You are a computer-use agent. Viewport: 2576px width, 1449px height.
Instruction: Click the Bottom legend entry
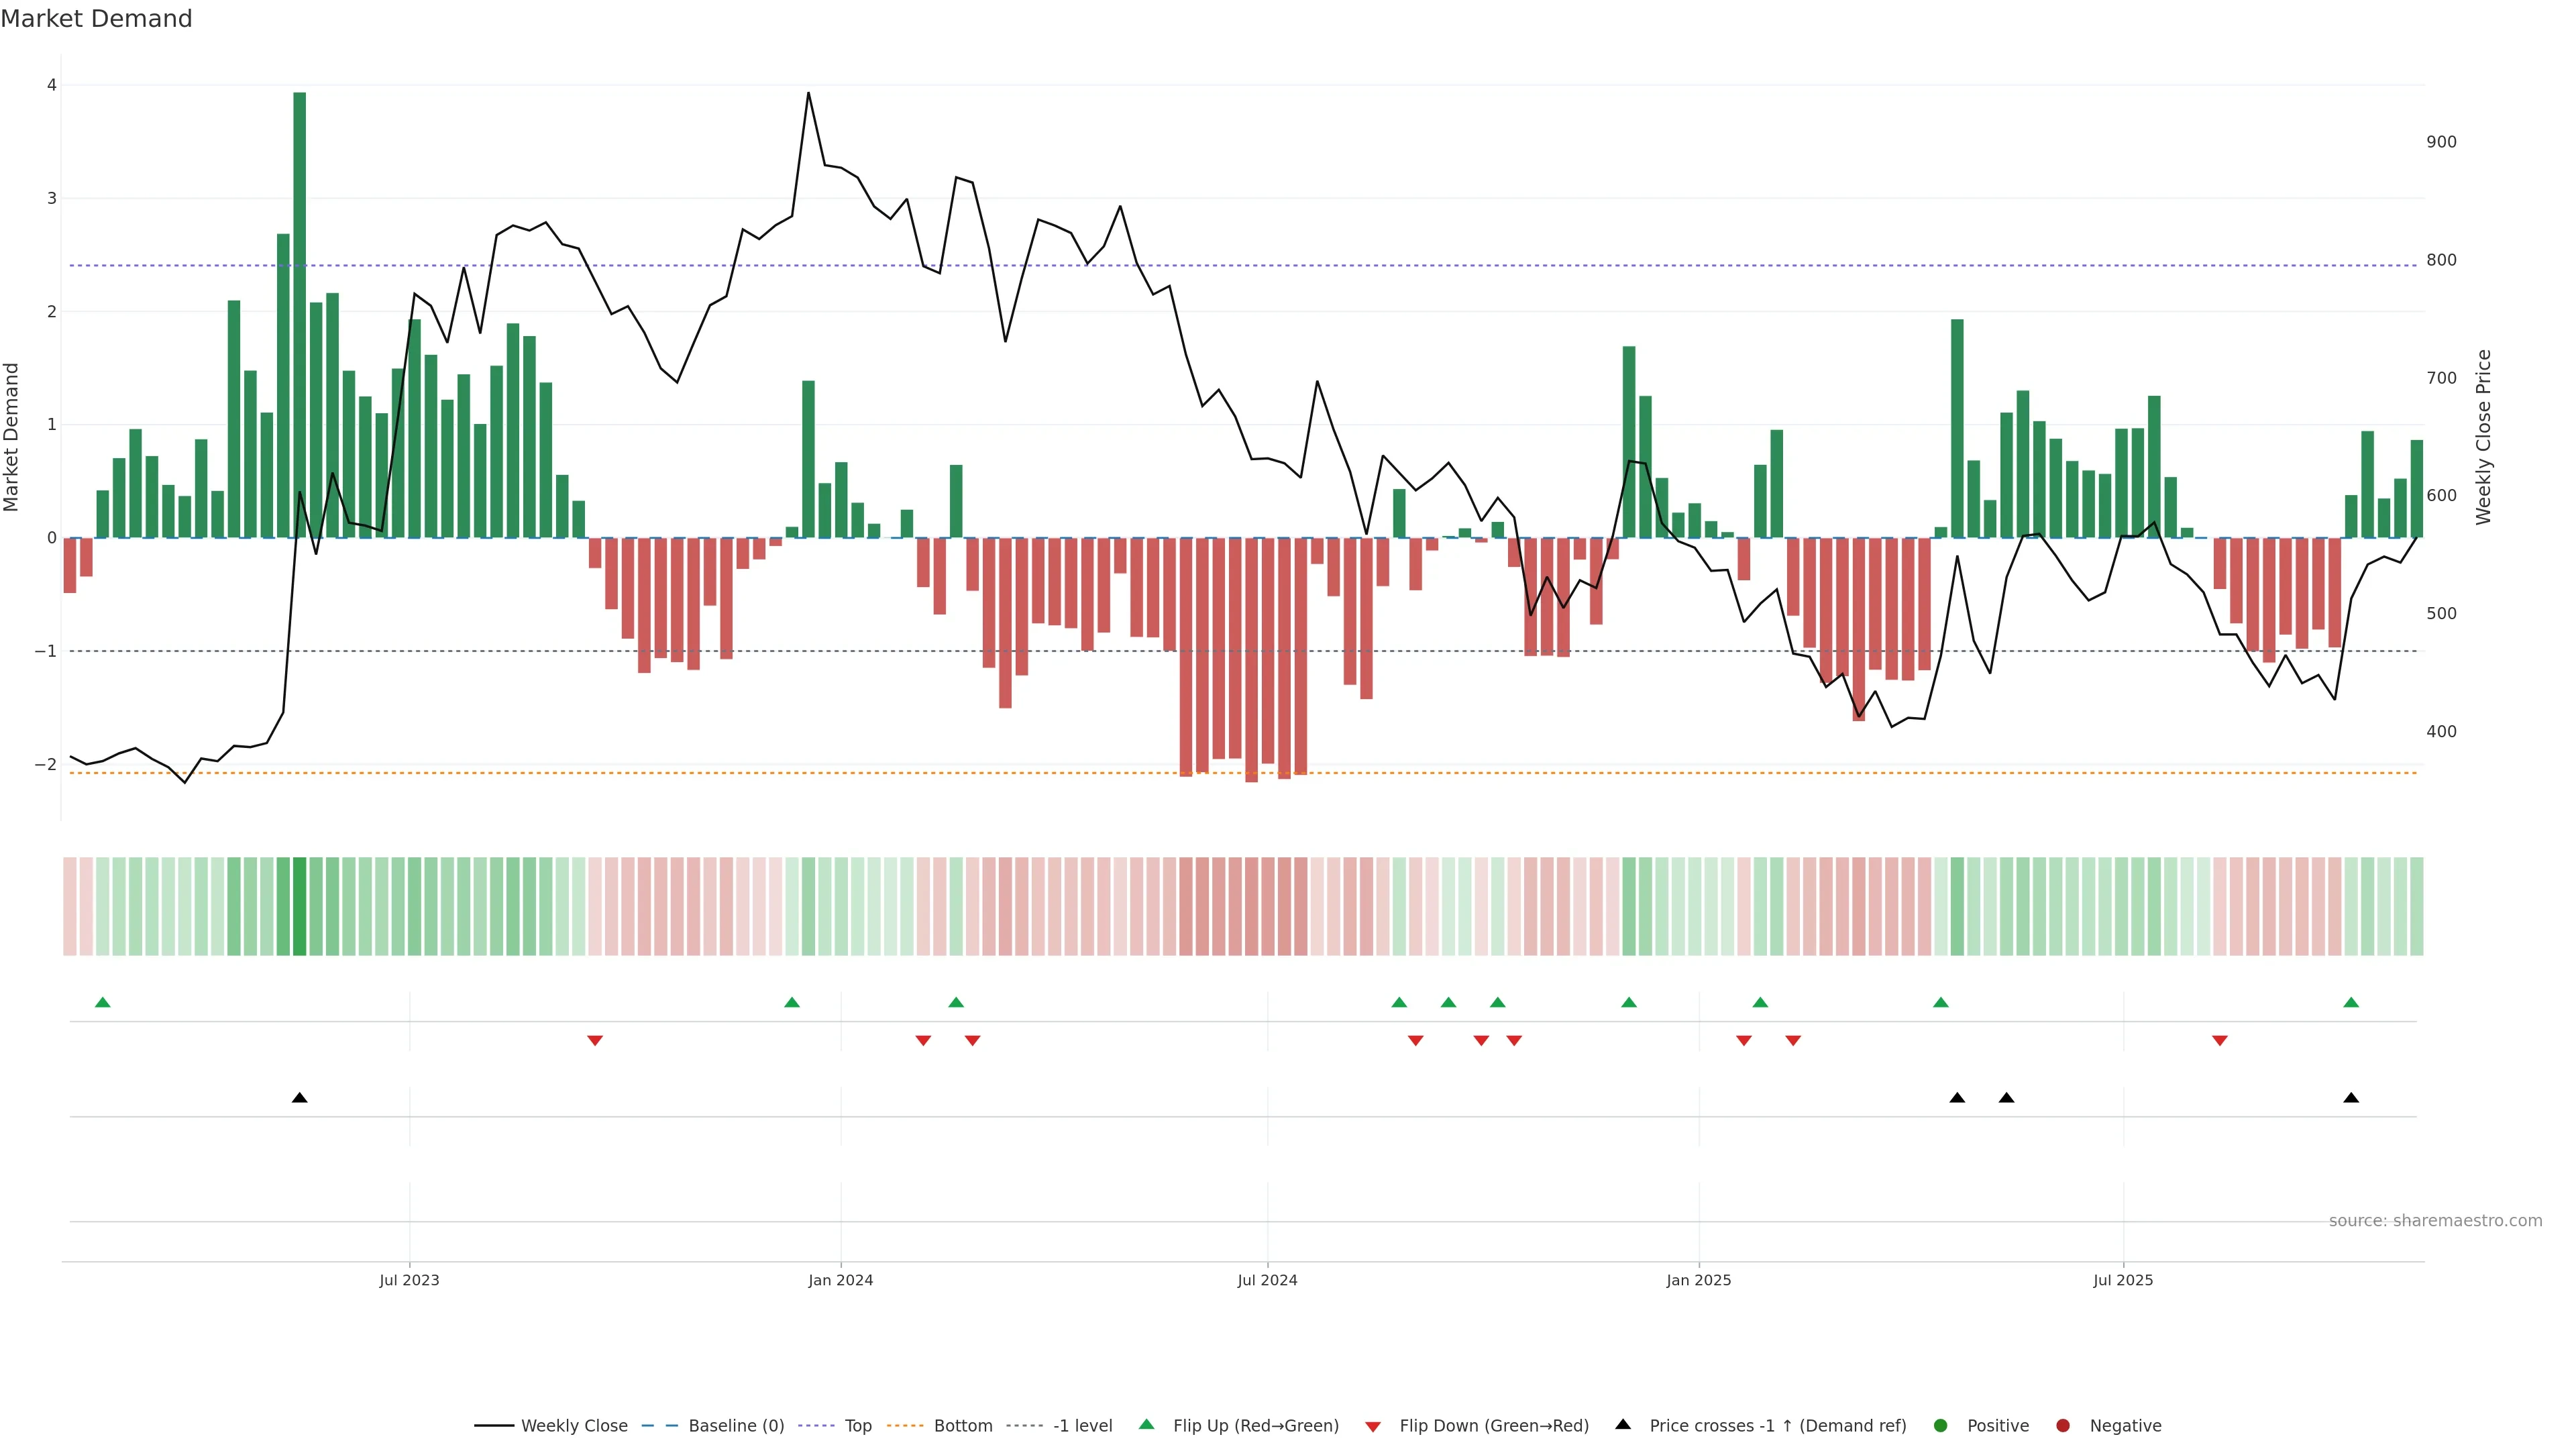[x=962, y=1426]
